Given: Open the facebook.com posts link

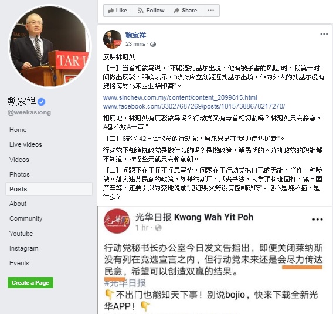Looking at the screenshot, I should [x=194, y=106].
